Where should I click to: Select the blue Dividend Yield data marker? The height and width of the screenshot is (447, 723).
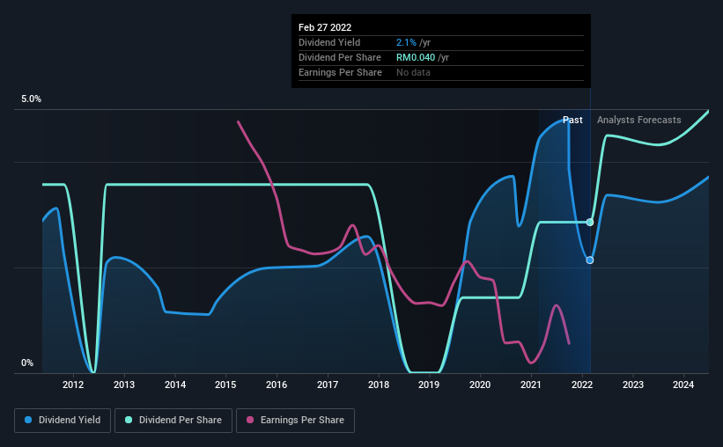pos(590,260)
